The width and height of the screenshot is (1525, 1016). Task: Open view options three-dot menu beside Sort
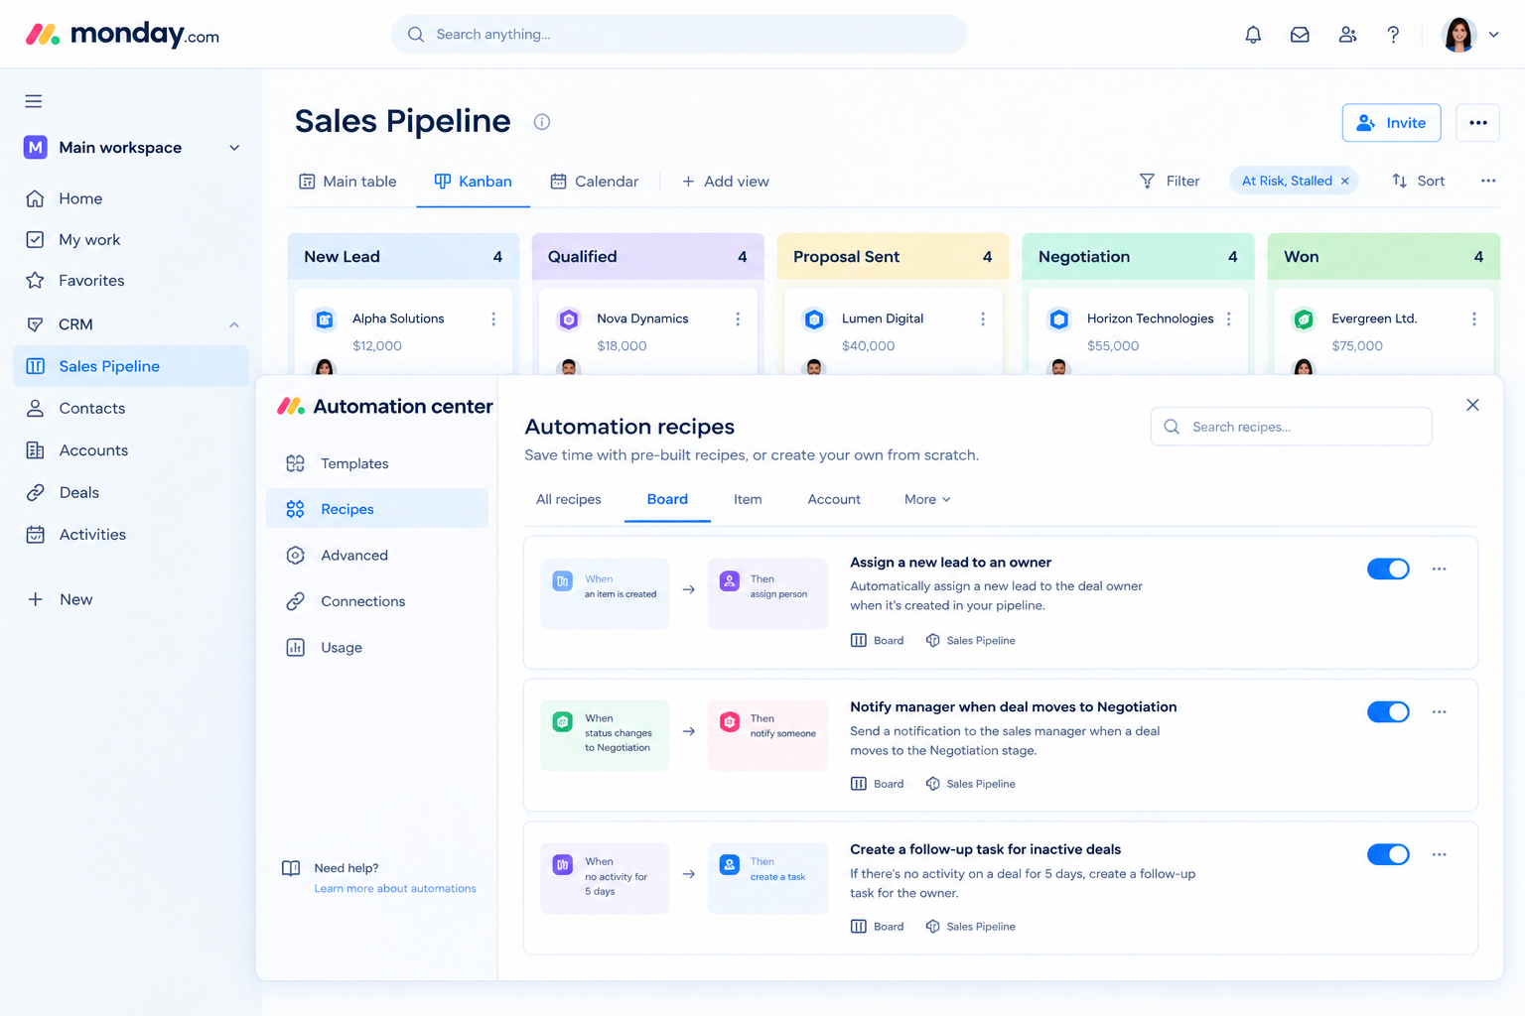pyautogui.click(x=1488, y=181)
